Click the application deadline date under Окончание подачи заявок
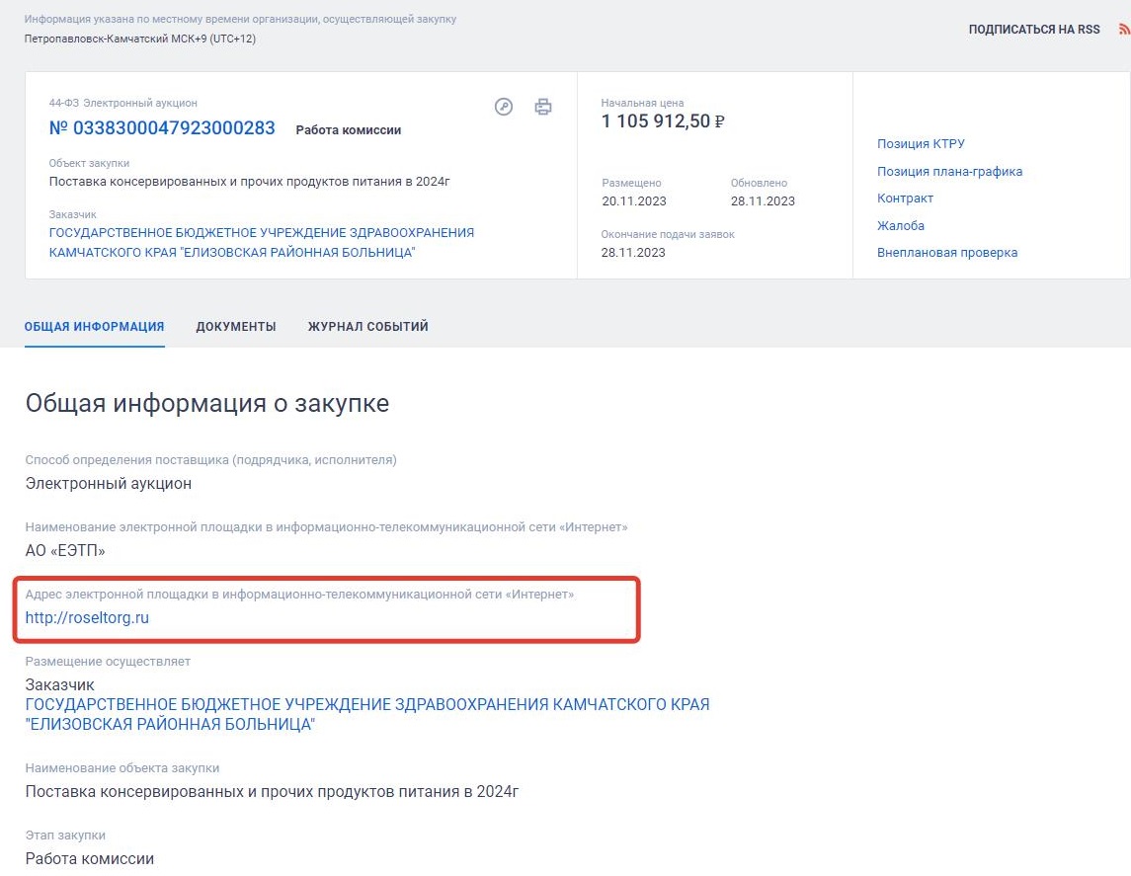The width and height of the screenshot is (1131, 876). (x=633, y=253)
